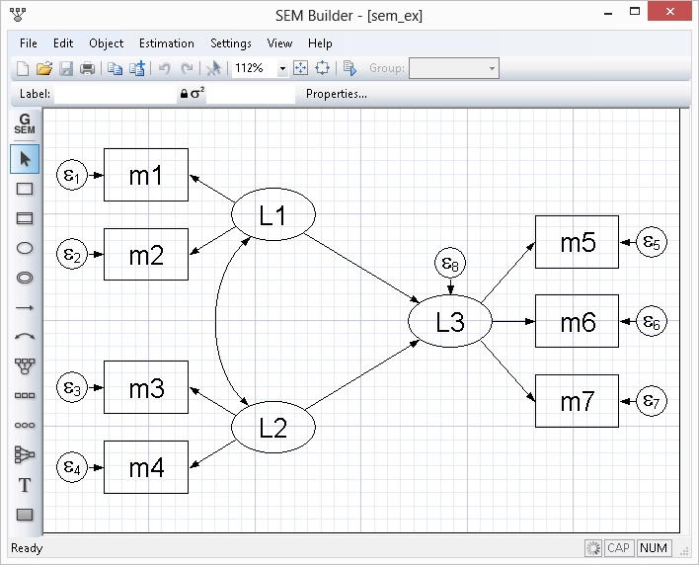Pick the Add Measurement Component tool
Screen dimensions: 699x565
click(26, 366)
